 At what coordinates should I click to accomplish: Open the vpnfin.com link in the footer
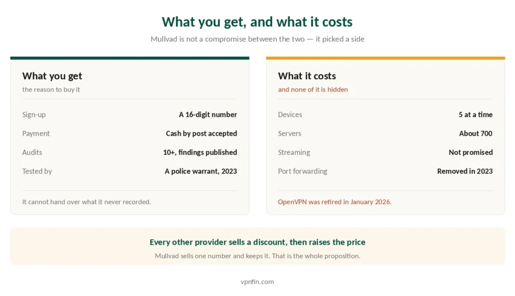point(257,281)
